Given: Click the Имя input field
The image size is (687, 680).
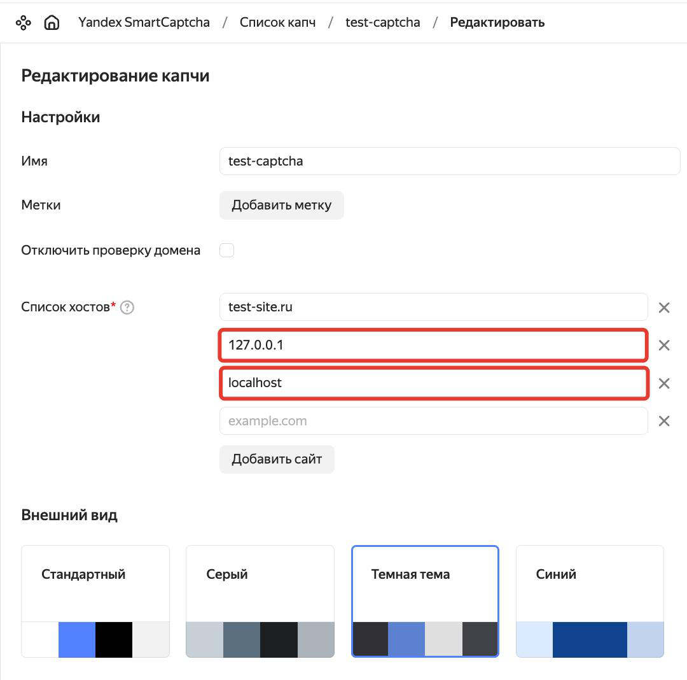Looking at the screenshot, I should pos(449,161).
